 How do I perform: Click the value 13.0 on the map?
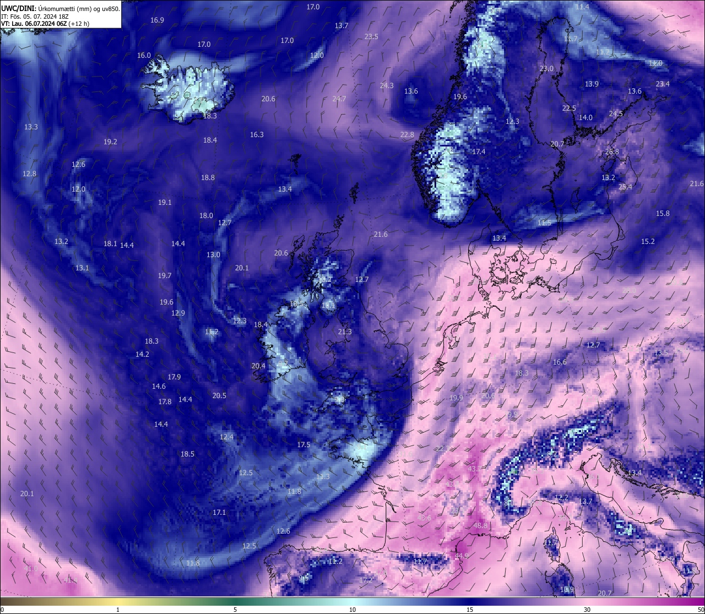213,254
